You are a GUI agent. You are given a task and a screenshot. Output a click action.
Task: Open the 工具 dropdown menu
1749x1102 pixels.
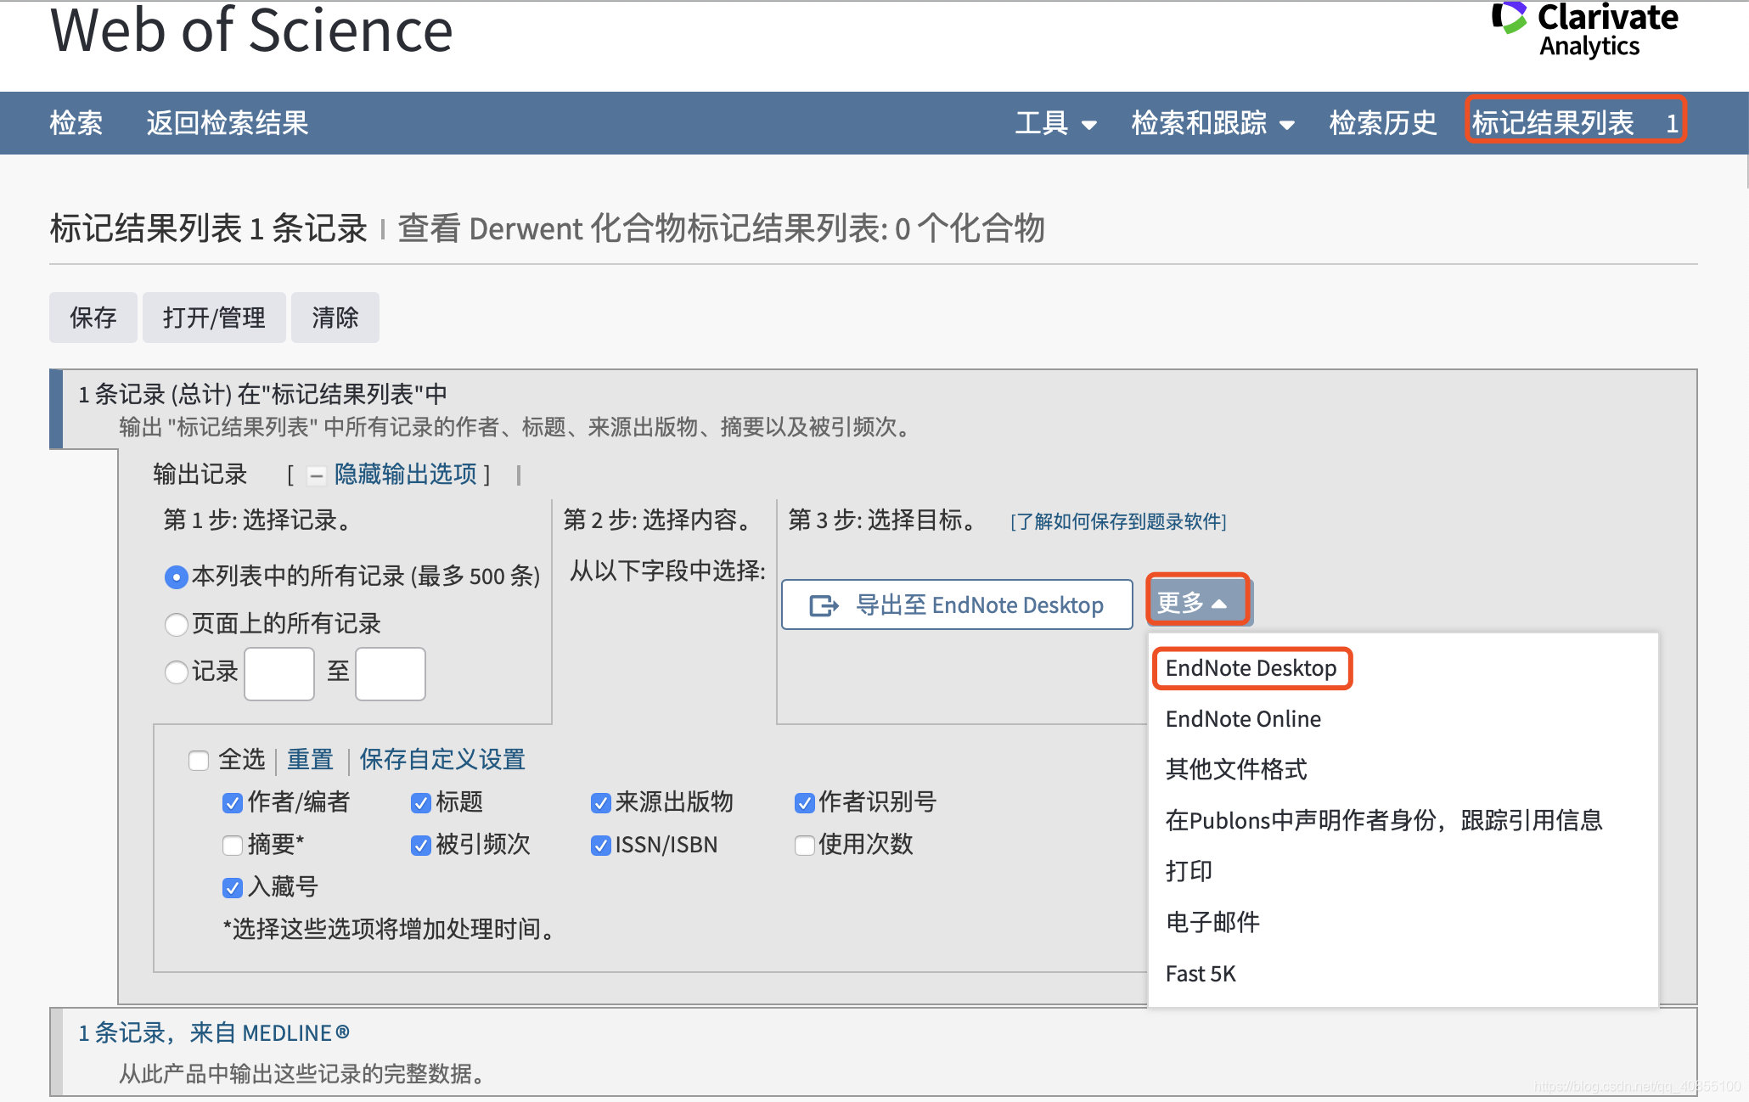coord(1055,123)
